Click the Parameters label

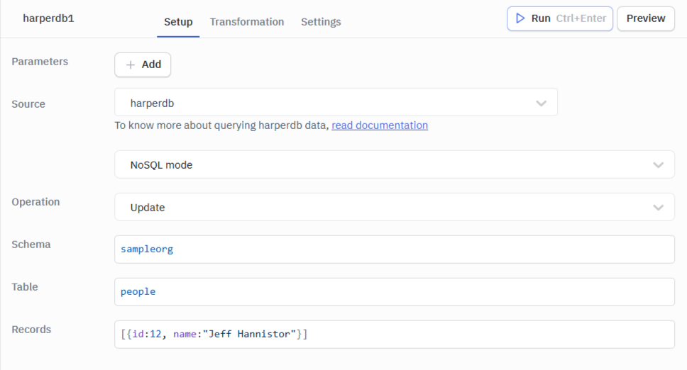coord(40,62)
